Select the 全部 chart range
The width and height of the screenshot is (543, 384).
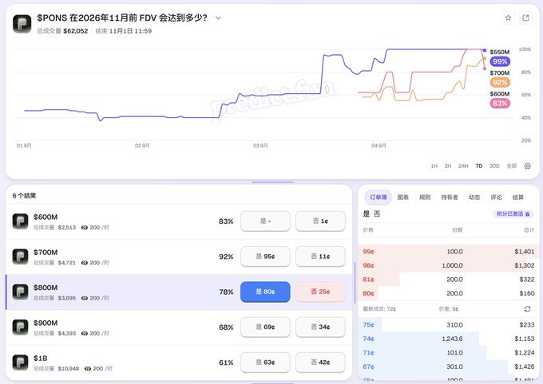(512, 166)
